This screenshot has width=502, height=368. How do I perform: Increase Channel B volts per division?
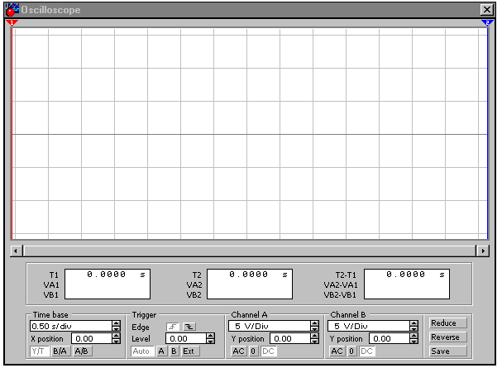pos(414,323)
